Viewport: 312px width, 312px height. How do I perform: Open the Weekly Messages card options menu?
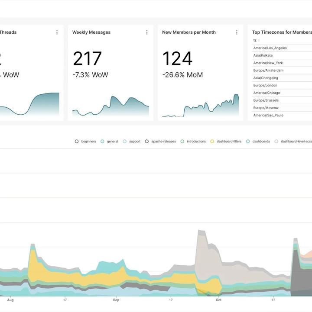[x=147, y=32]
